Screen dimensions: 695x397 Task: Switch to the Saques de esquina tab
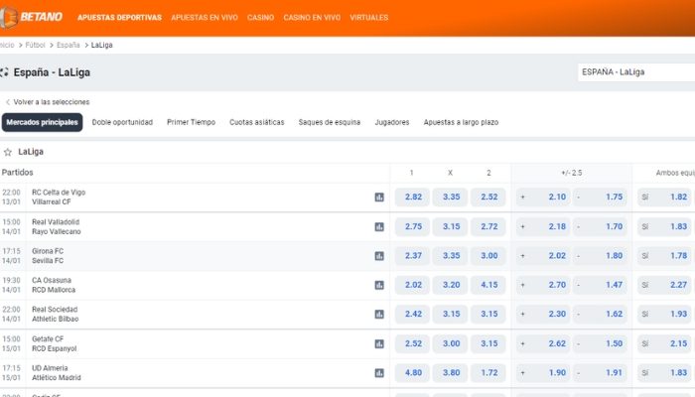(x=330, y=122)
